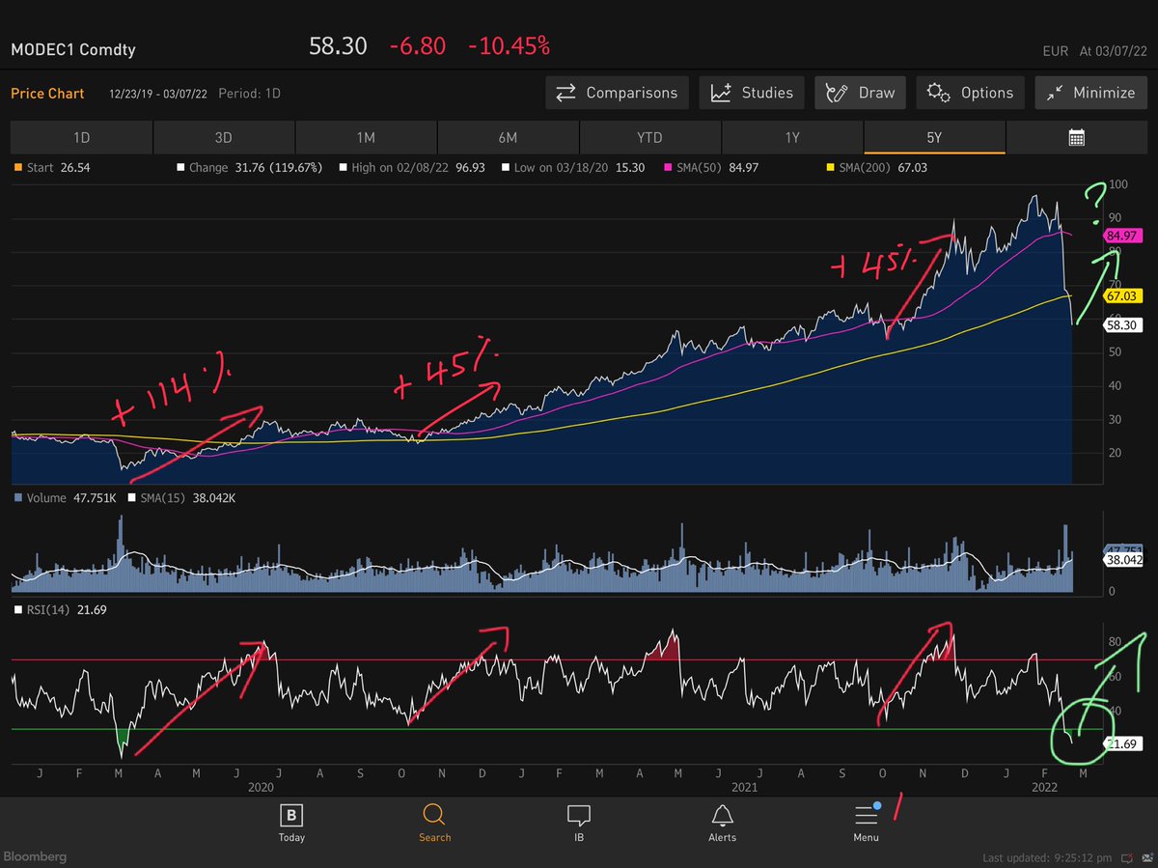Open the Alerts bell tab

pos(722,824)
